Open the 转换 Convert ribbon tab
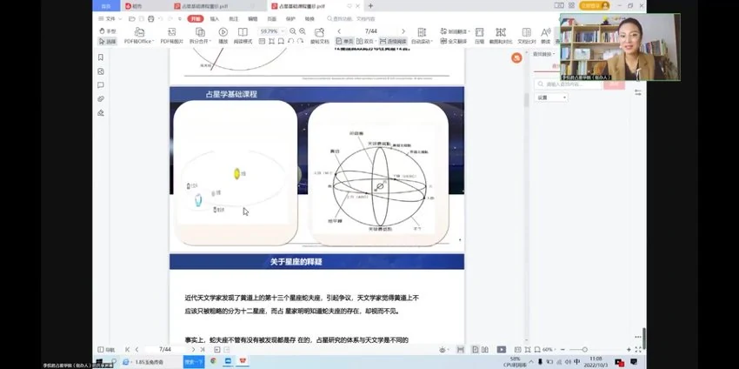The height and width of the screenshot is (369, 739). [310, 19]
